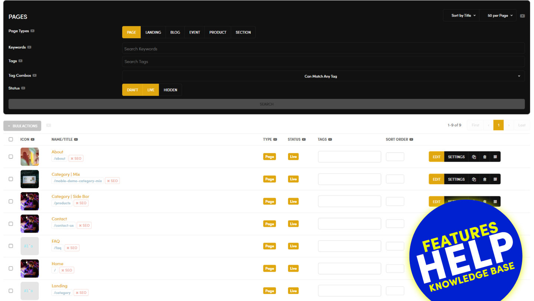This screenshot has width=534, height=301.
Task: Select the Product page type tab
Action: coord(217,32)
